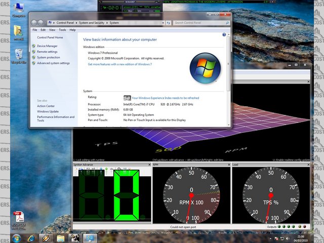Click the refresh button beside the address bar
This screenshot has width=324, height=243.
[169, 23]
